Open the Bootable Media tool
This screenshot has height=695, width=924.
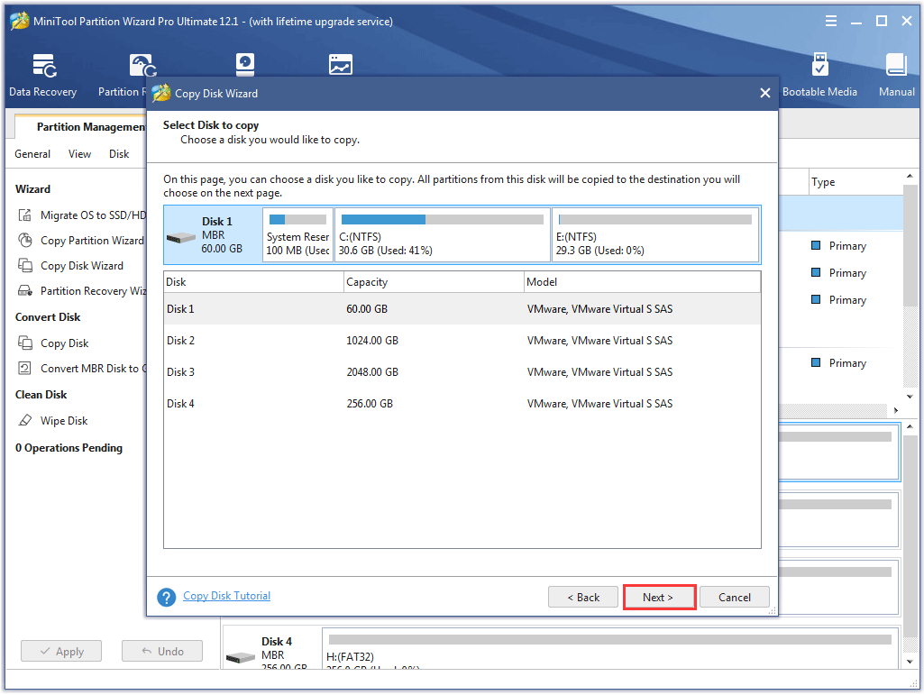point(819,74)
